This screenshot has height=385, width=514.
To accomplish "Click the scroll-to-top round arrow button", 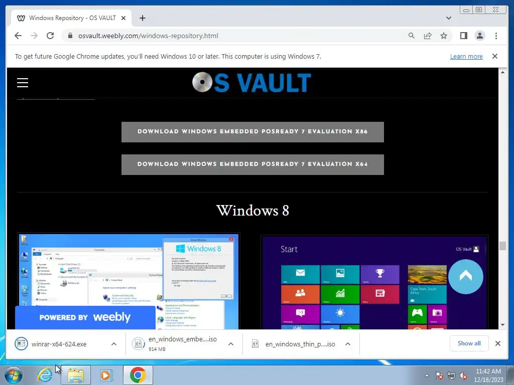I will point(465,277).
